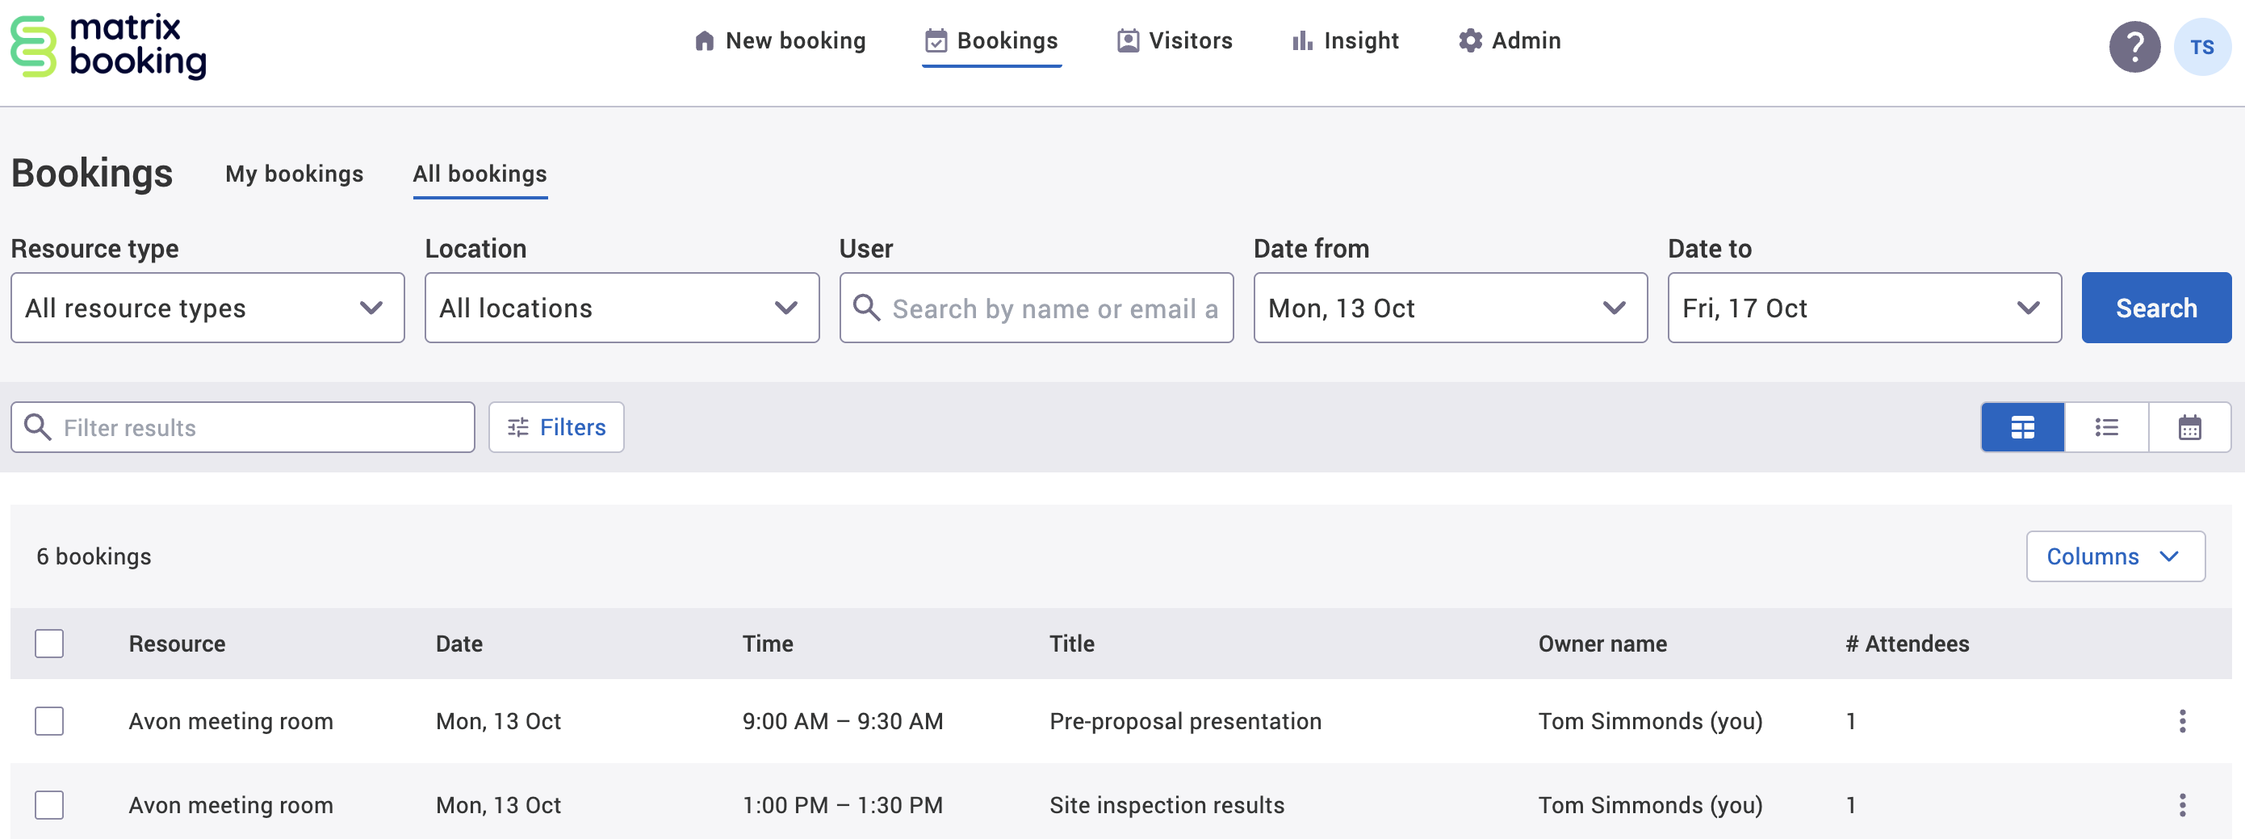Screen dimensions: 2245x839
Task: Click the blue Search button
Action: click(2155, 307)
